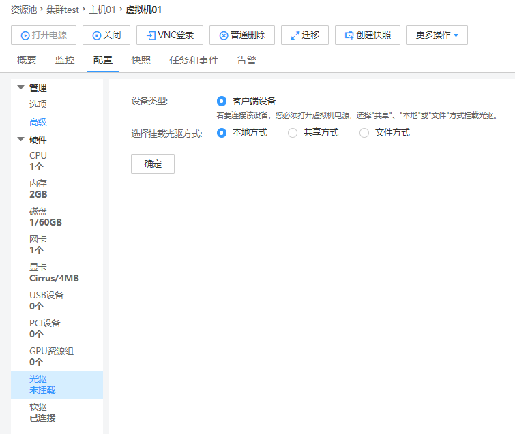Click the 硬件 section heading

point(38,140)
